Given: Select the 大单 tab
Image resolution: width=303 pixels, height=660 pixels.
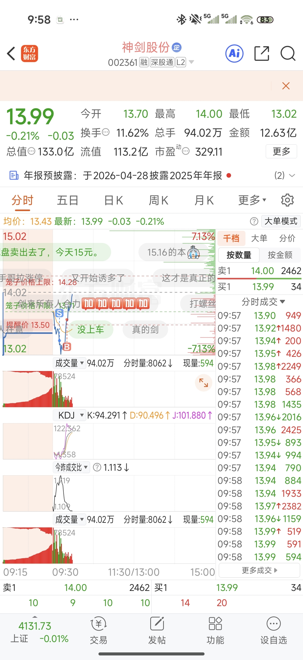Looking at the screenshot, I should pos(259,238).
